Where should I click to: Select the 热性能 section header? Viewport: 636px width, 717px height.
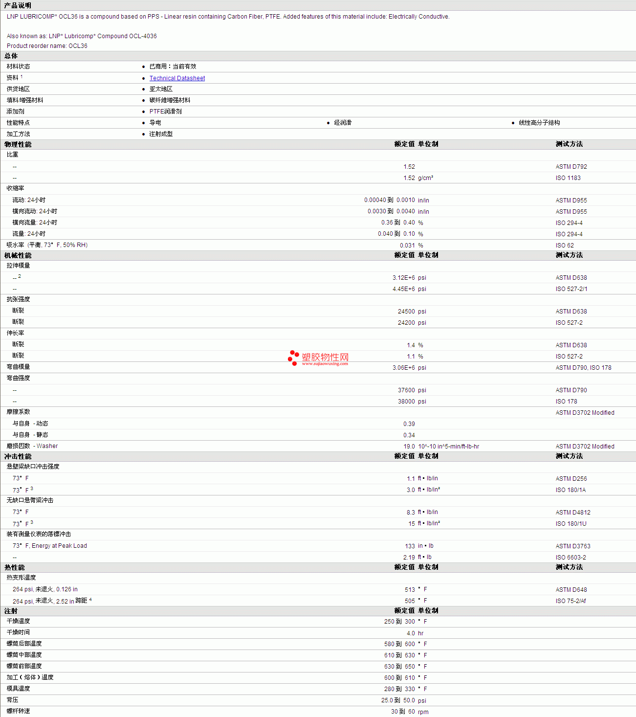point(15,567)
